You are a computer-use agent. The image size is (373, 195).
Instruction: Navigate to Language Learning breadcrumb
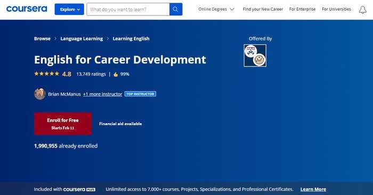82,39
